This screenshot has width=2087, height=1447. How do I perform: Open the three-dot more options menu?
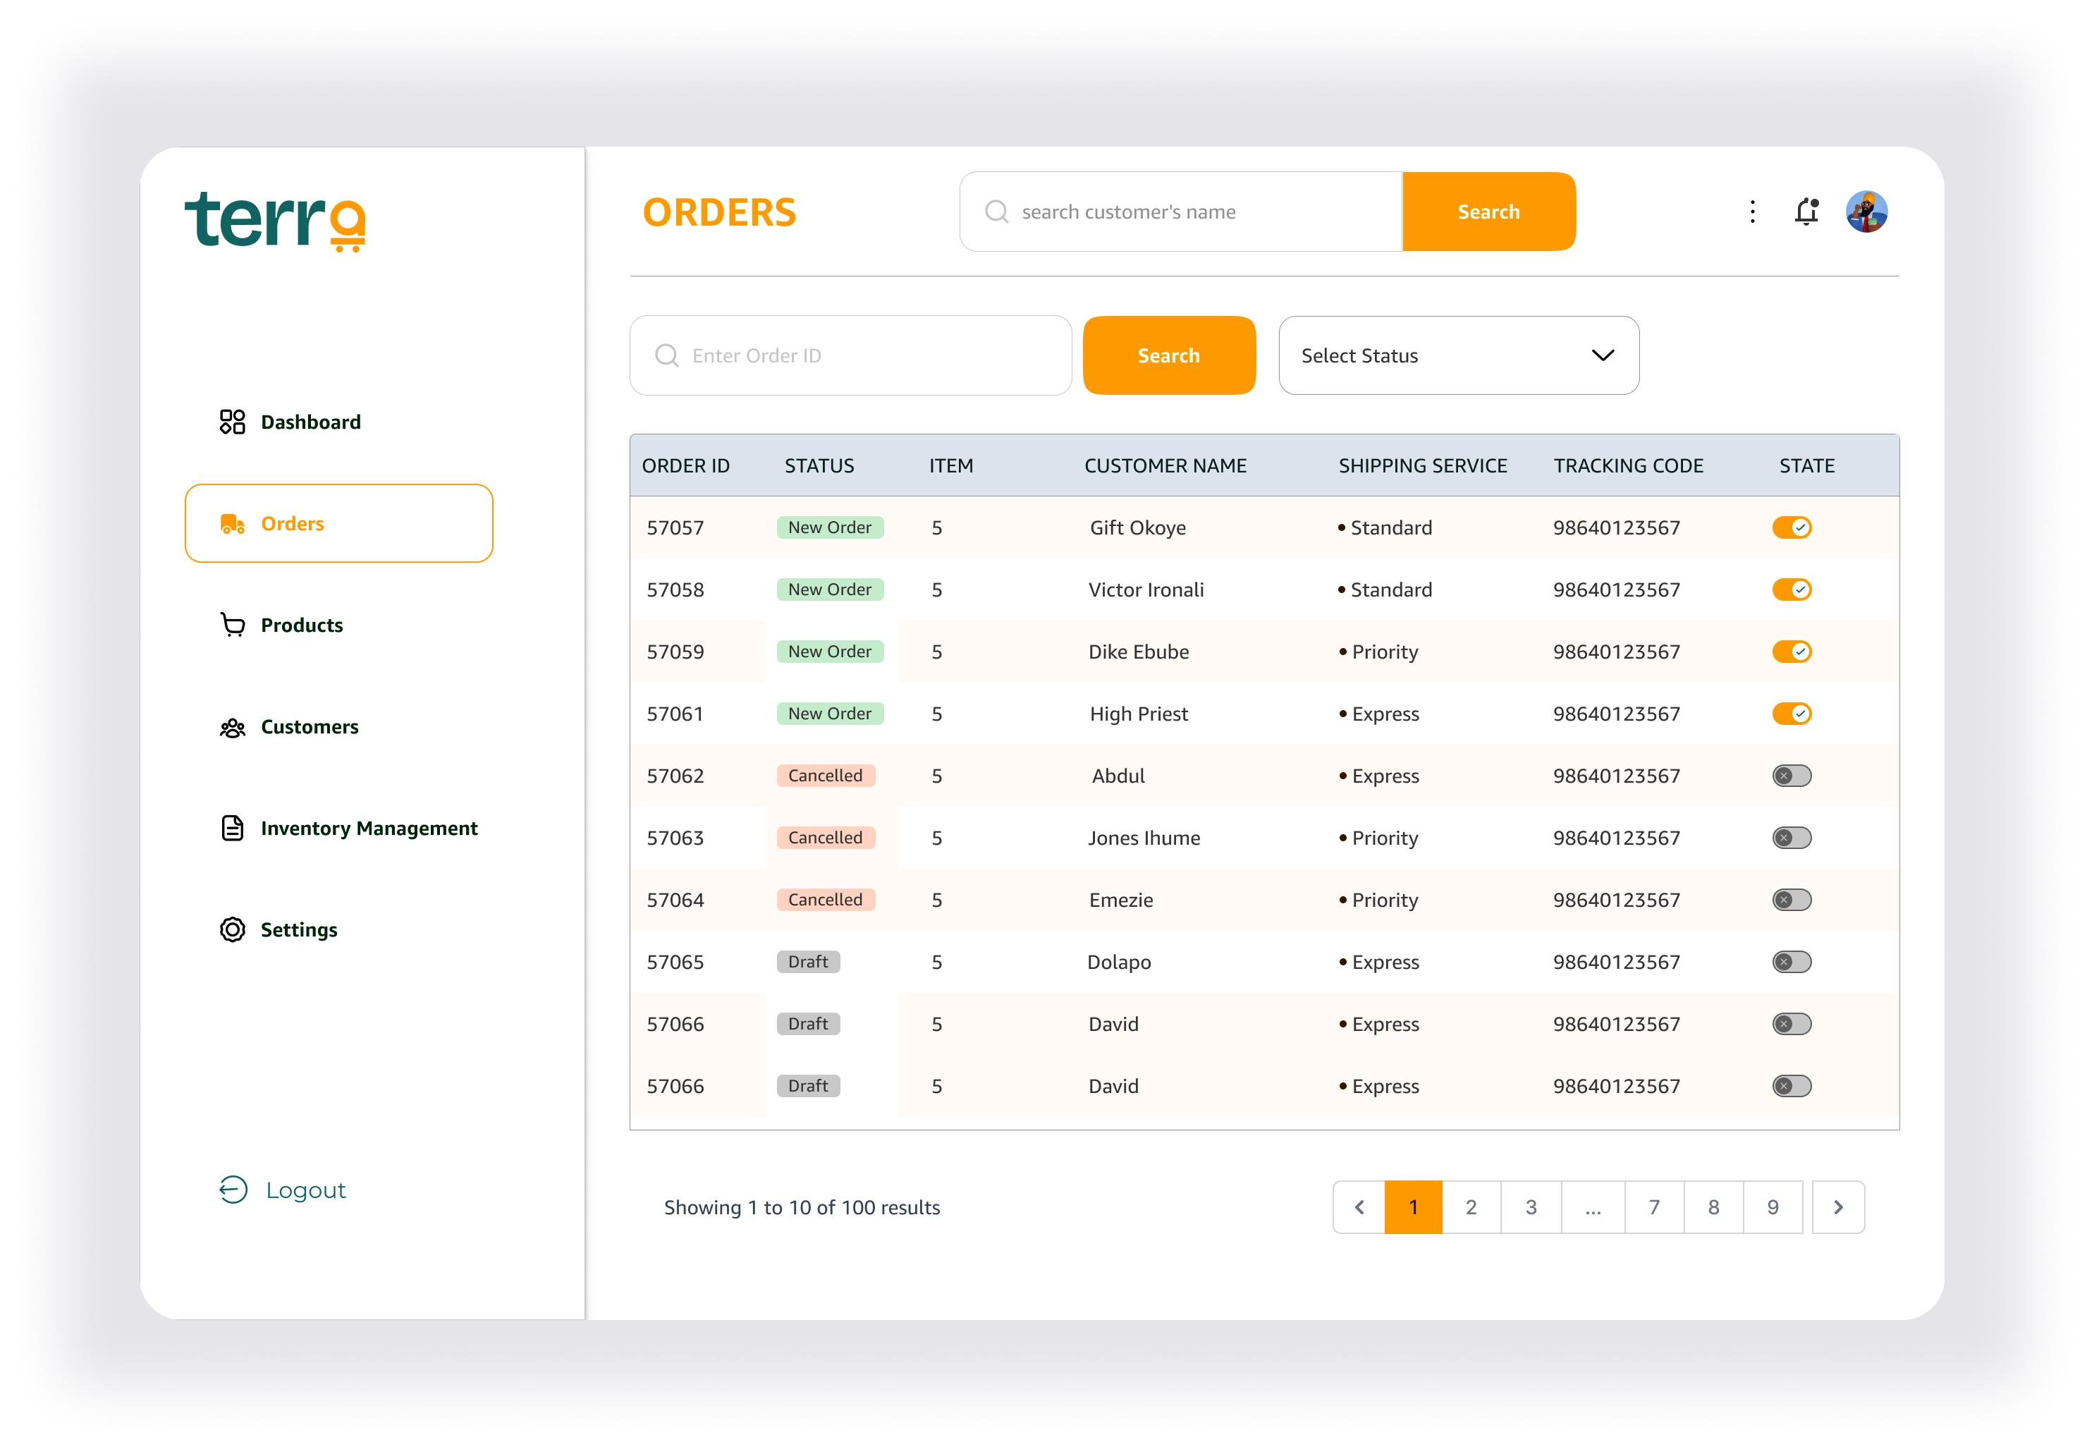1751,212
